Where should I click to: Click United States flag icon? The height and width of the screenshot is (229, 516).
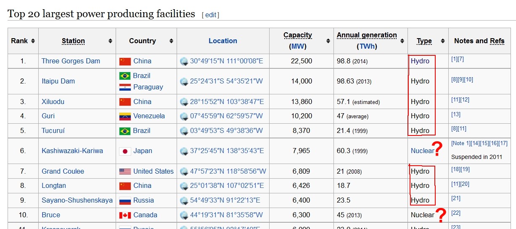pyautogui.click(x=125, y=172)
